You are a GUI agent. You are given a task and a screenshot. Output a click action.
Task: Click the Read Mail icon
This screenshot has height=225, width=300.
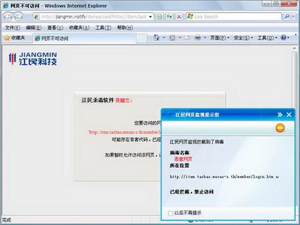coord(187,38)
